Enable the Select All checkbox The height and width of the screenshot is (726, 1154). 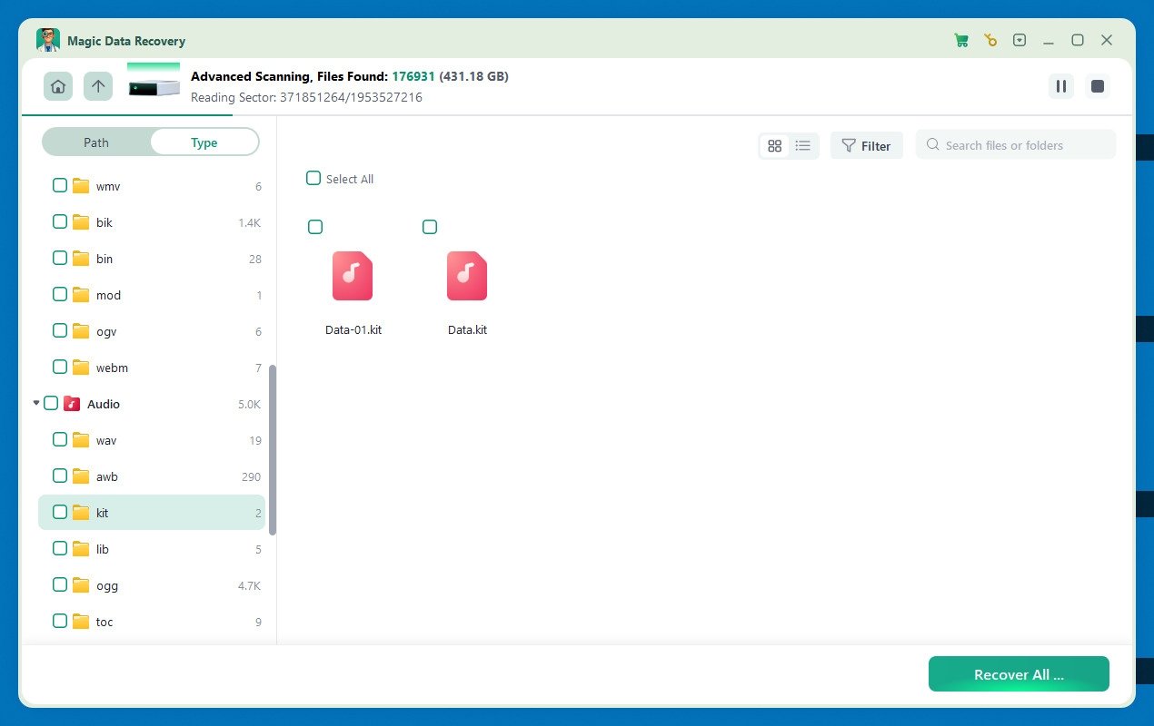[x=313, y=178]
